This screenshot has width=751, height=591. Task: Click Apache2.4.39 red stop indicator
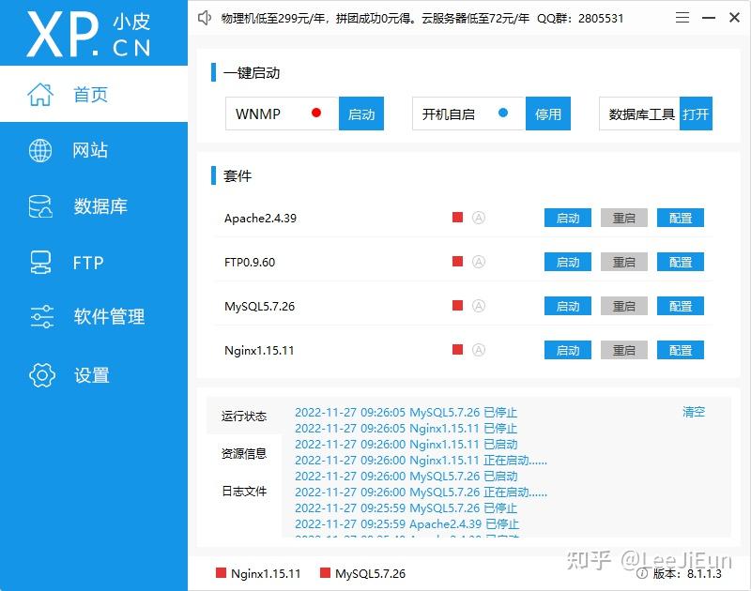click(x=458, y=218)
